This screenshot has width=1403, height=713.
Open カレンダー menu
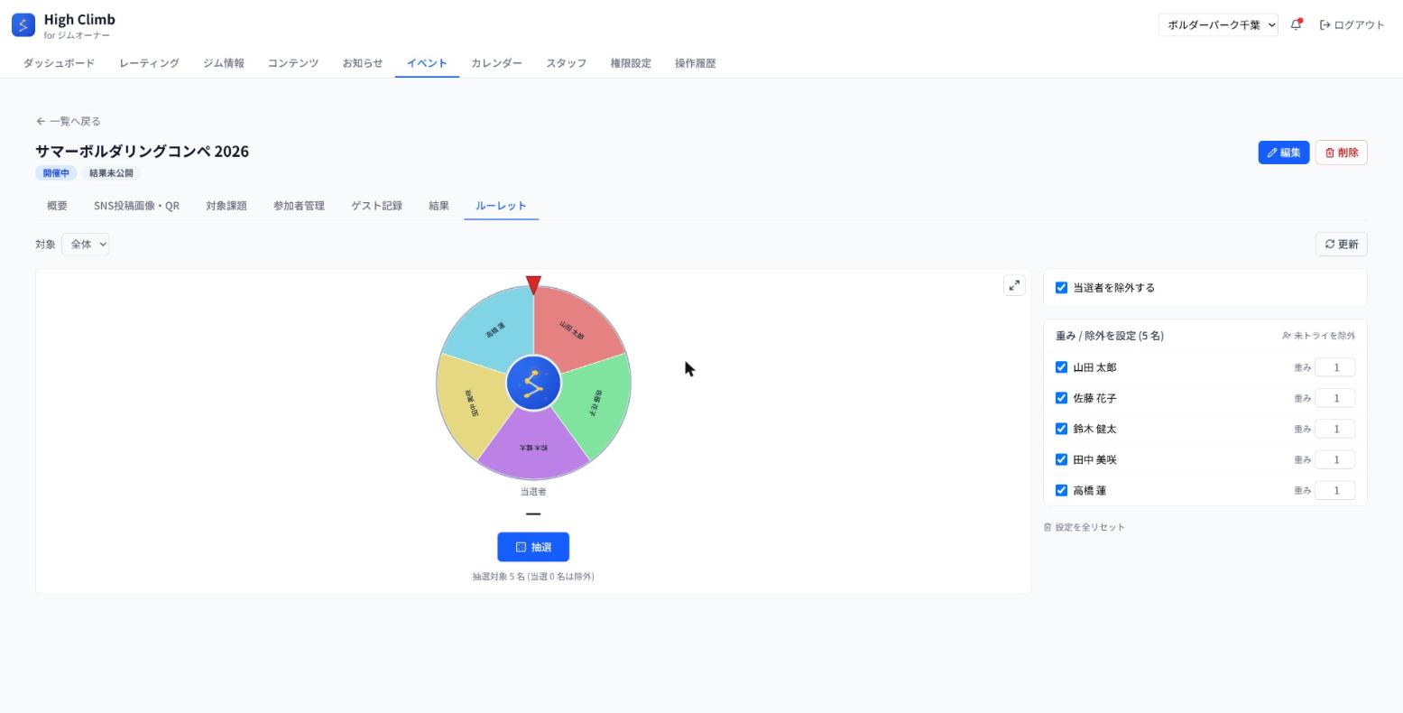coord(496,63)
